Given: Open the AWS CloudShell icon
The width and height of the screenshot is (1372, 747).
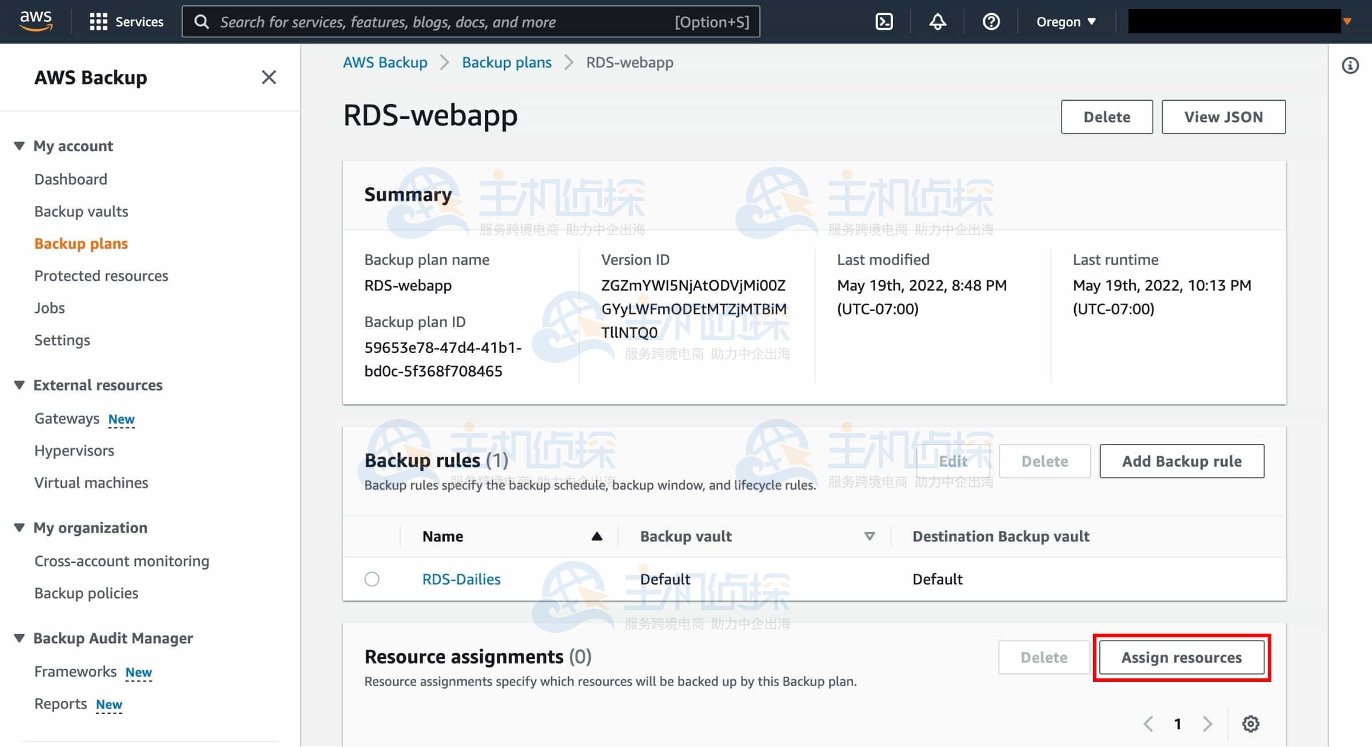Looking at the screenshot, I should 884,22.
